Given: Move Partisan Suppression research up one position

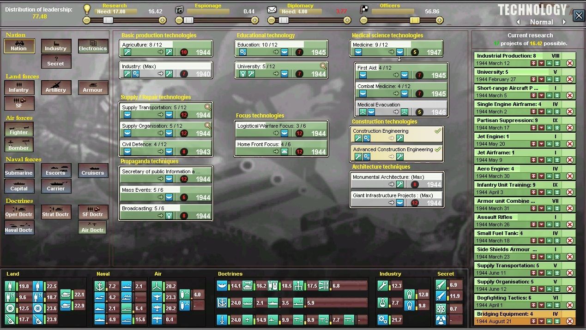Looking at the screenshot, I should point(550,128).
